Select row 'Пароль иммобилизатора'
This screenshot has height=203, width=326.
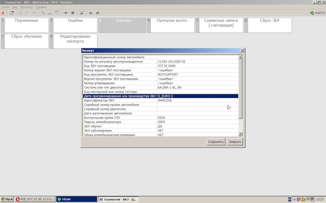[161, 122]
